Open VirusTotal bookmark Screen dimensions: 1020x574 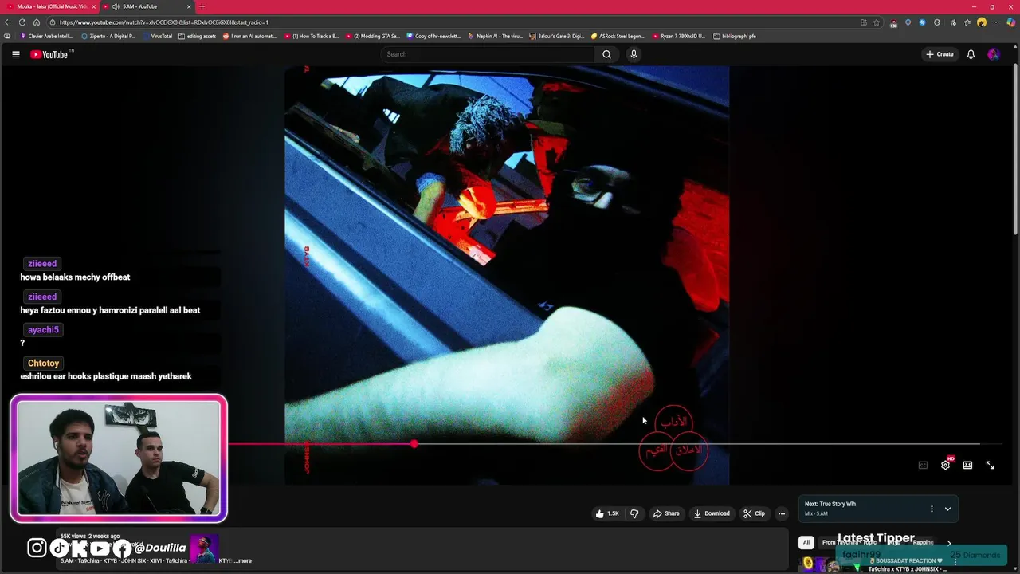(157, 36)
